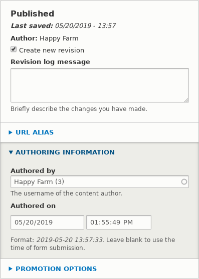The height and width of the screenshot is (279, 199).
Task: Click the autocomplete circle icon in Authored by
Action: coord(184,182)
